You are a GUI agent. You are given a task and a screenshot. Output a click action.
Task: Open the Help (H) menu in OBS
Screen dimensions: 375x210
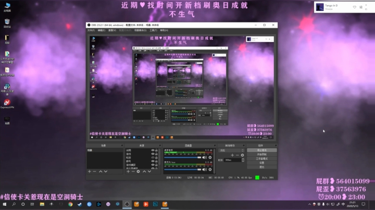(164, 30)
